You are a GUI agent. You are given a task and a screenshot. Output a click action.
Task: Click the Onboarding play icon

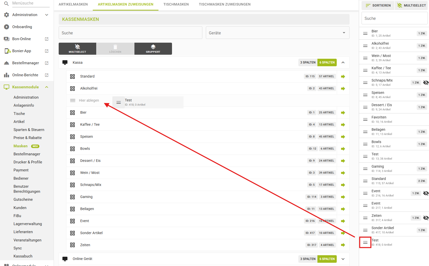click(x=7, y=27)
